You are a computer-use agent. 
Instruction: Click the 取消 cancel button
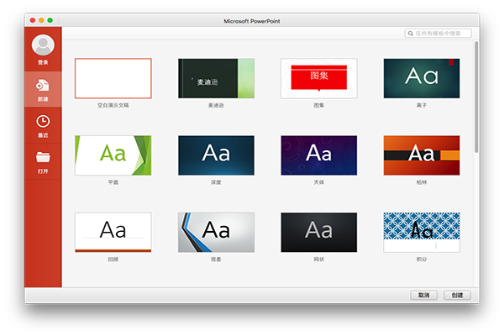tap(423, 295)
